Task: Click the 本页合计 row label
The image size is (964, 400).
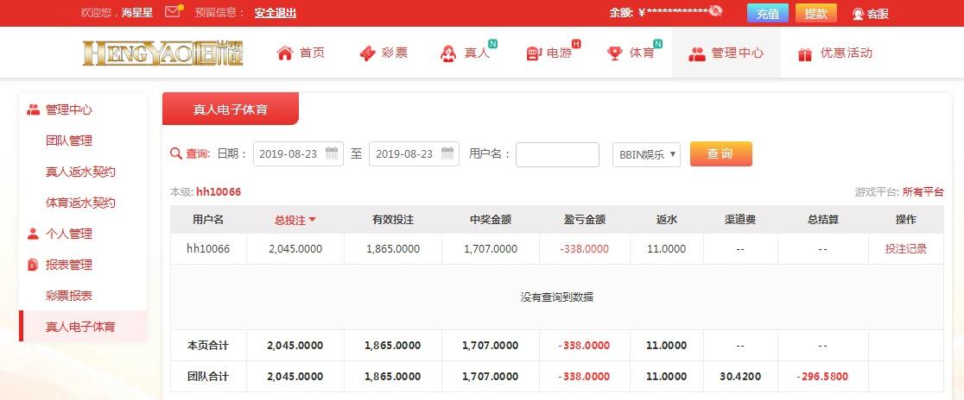Action: 208,346
